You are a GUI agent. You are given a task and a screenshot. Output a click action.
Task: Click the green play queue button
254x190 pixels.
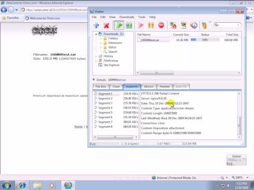tap(119, 25)
